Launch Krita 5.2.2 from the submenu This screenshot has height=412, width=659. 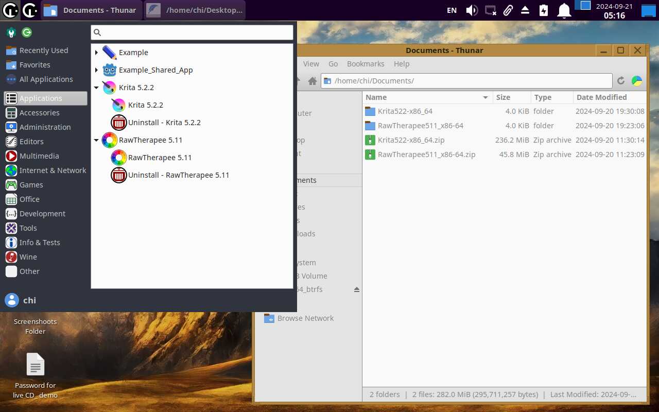pos(146,105)
